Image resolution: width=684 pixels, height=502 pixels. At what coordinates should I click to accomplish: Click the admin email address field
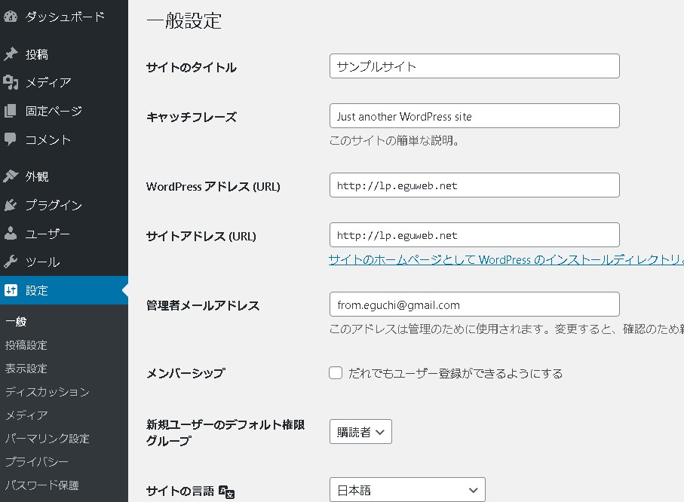474,305
